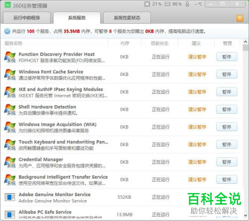Viewport: 249px width, 221px height.
Task: Click Touch Keyboard and Handwriting system icon
Action: [10, 145]
